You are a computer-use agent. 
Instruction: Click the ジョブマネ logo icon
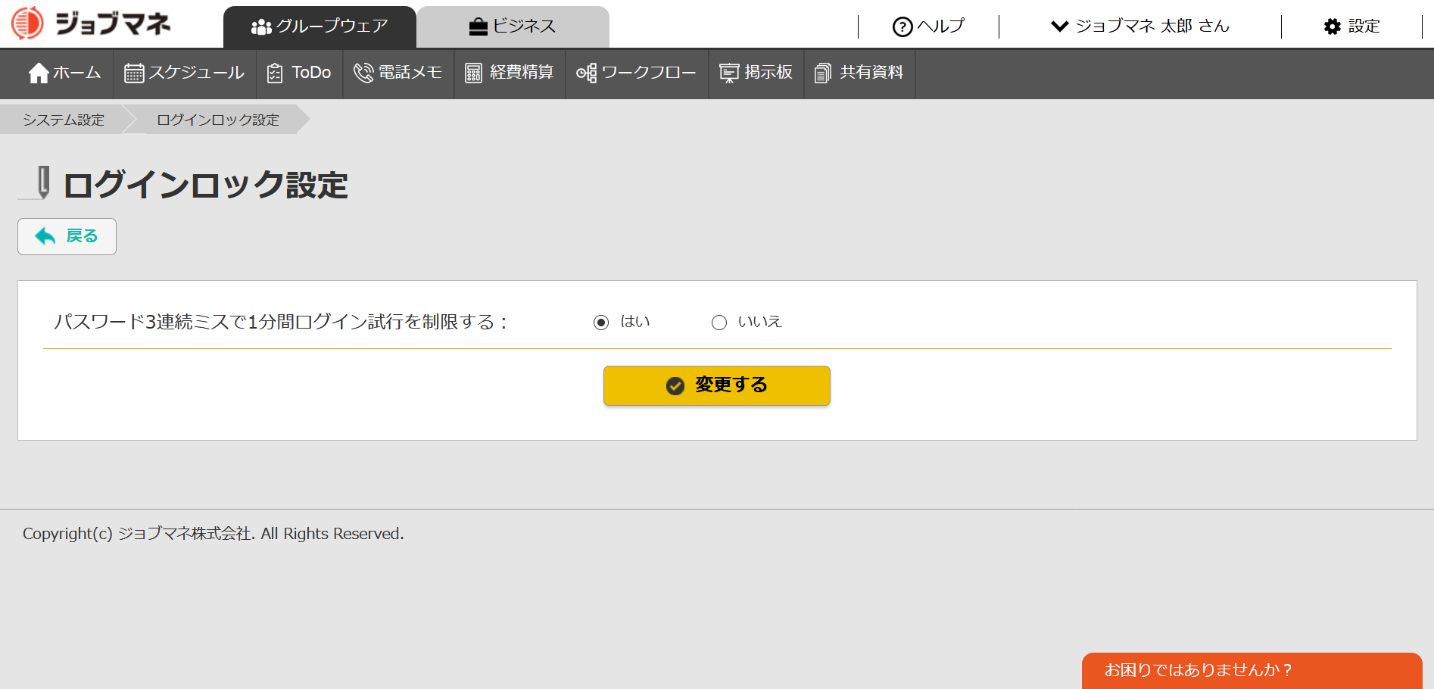pos(27,23)
